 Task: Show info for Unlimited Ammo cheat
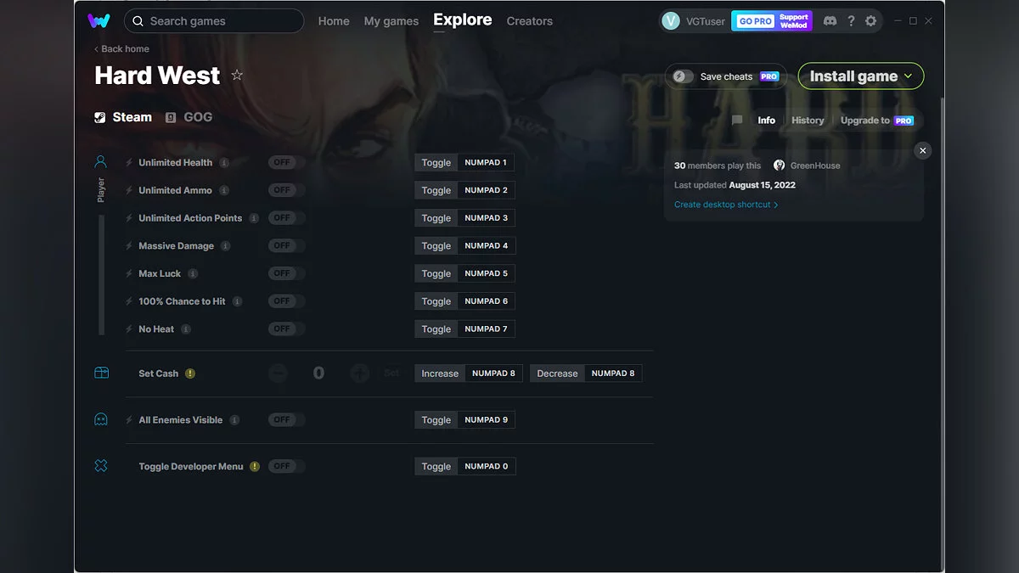click(x=224, y=190)
